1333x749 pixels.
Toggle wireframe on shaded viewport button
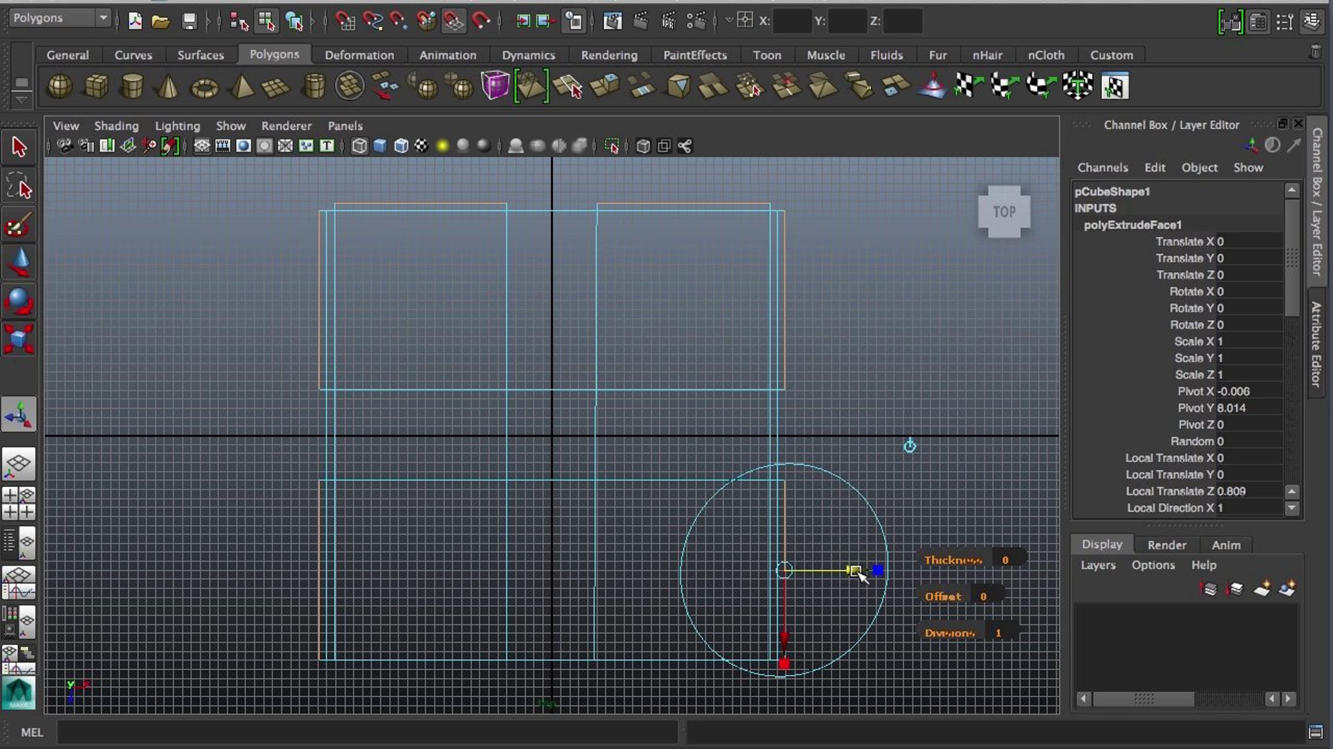[x=402, y=146]
